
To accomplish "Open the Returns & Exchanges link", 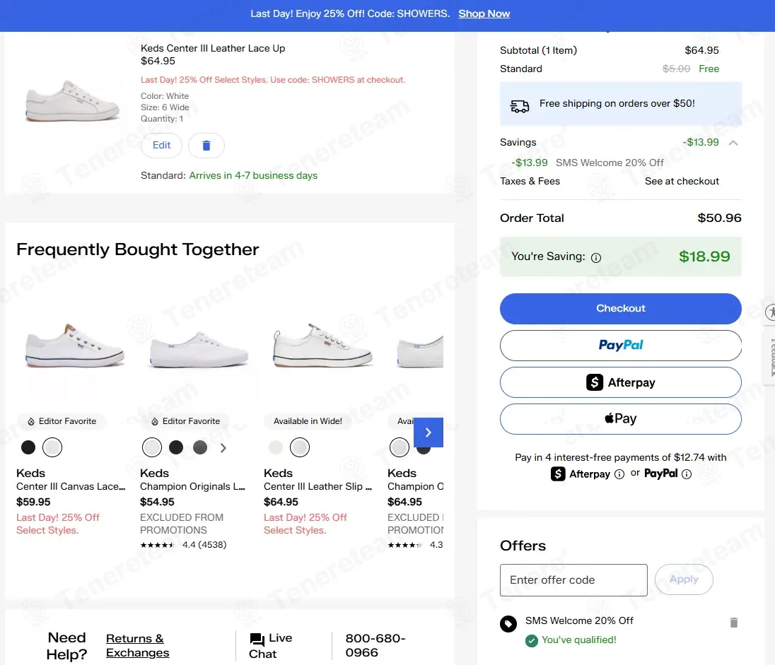I will (137, 645).
